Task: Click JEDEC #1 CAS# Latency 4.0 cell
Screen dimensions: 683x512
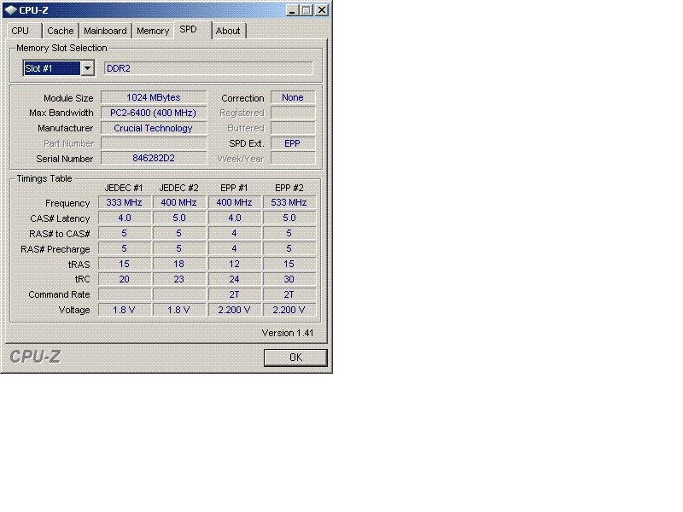Action: pos(125,218)
